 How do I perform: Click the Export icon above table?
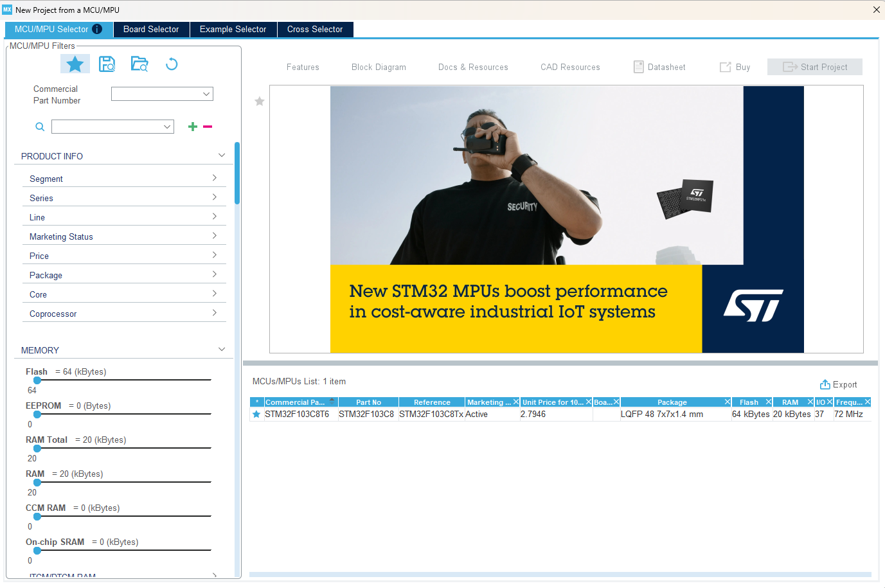(x=825, y=384)
